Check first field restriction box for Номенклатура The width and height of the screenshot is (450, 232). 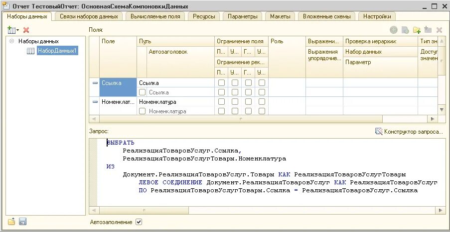pyautogui.click(x=221, y=101)
